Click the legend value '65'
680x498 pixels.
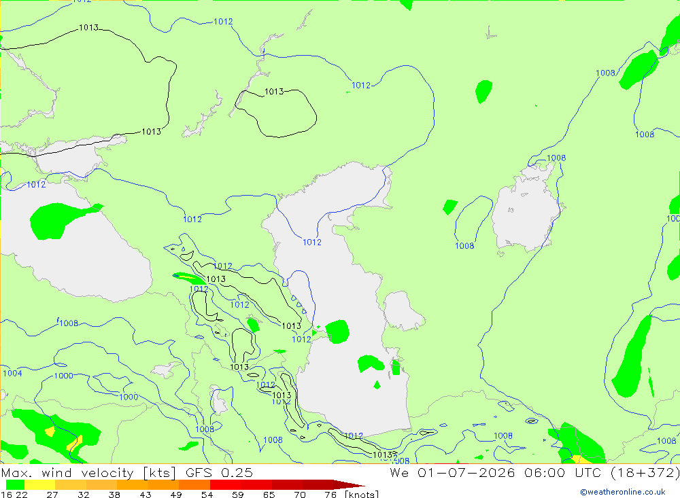269,494
